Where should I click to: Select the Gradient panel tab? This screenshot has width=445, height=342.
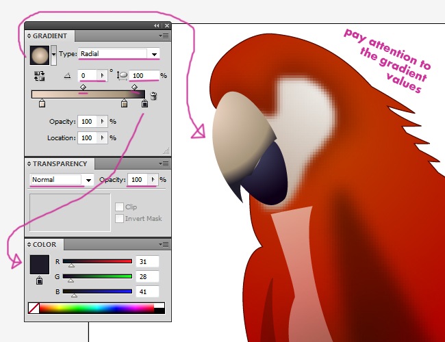[50, 36]
